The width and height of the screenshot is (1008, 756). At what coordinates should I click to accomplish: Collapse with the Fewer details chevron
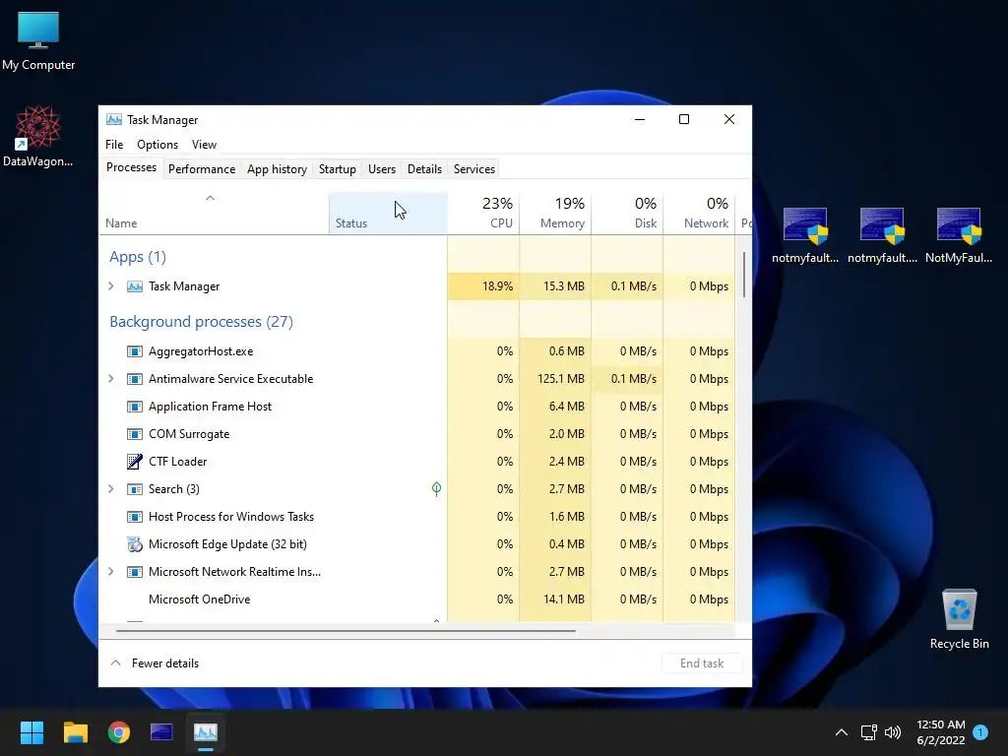click(116, 662)
